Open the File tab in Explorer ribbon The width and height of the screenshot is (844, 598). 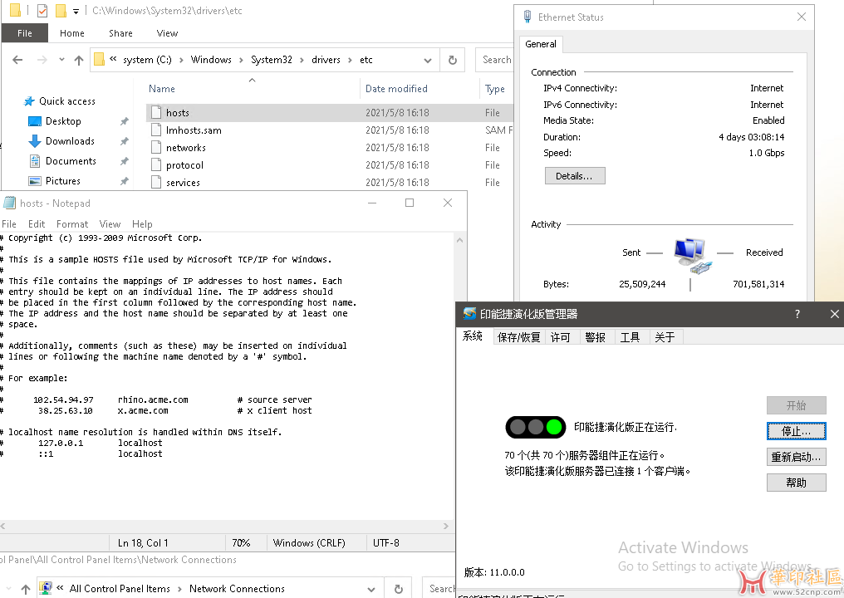25,33
